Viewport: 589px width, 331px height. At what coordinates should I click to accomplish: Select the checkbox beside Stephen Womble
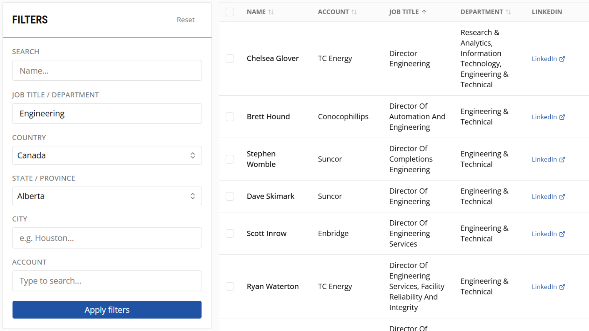230,159
